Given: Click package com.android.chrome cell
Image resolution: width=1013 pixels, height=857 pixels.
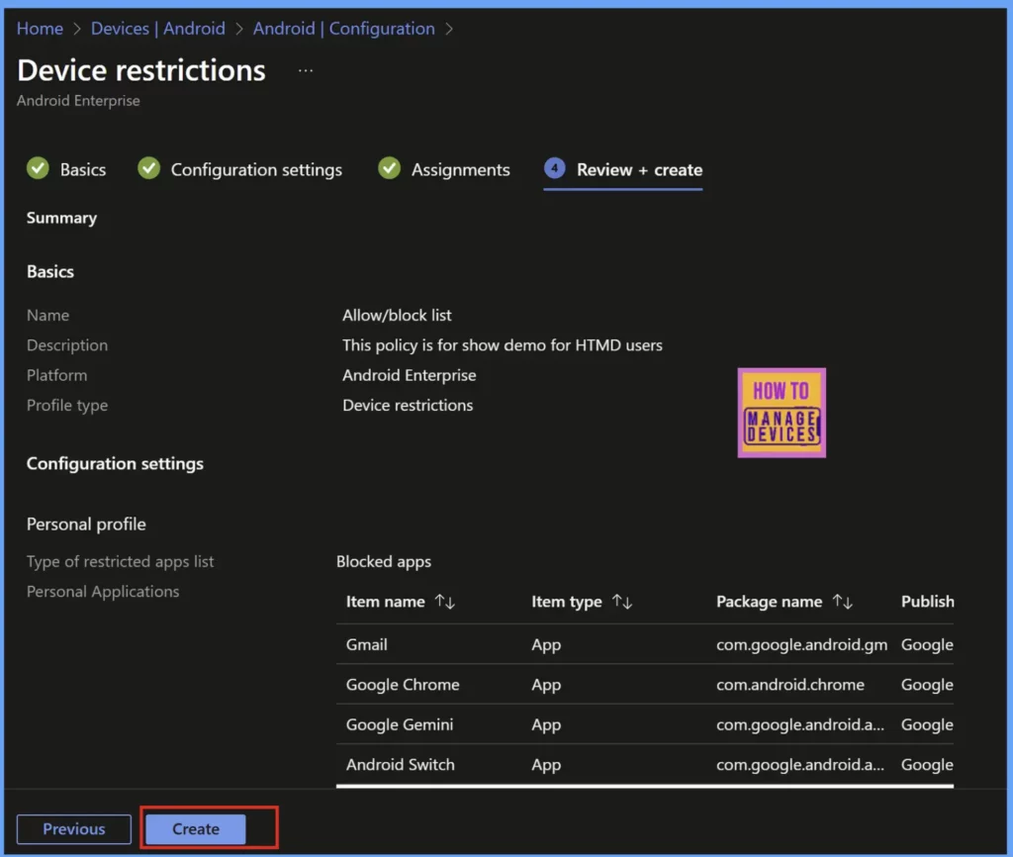Looking at the screenshot, I should [790, 685].
